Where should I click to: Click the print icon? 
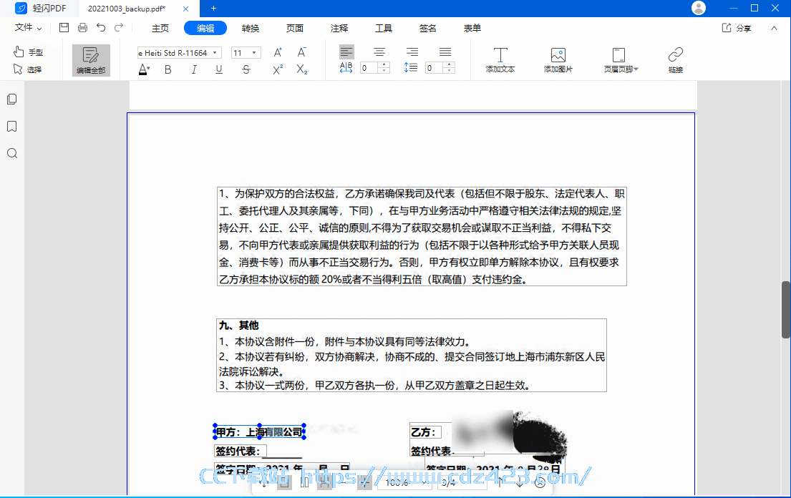pyautogui.click(x=83, y=28)
